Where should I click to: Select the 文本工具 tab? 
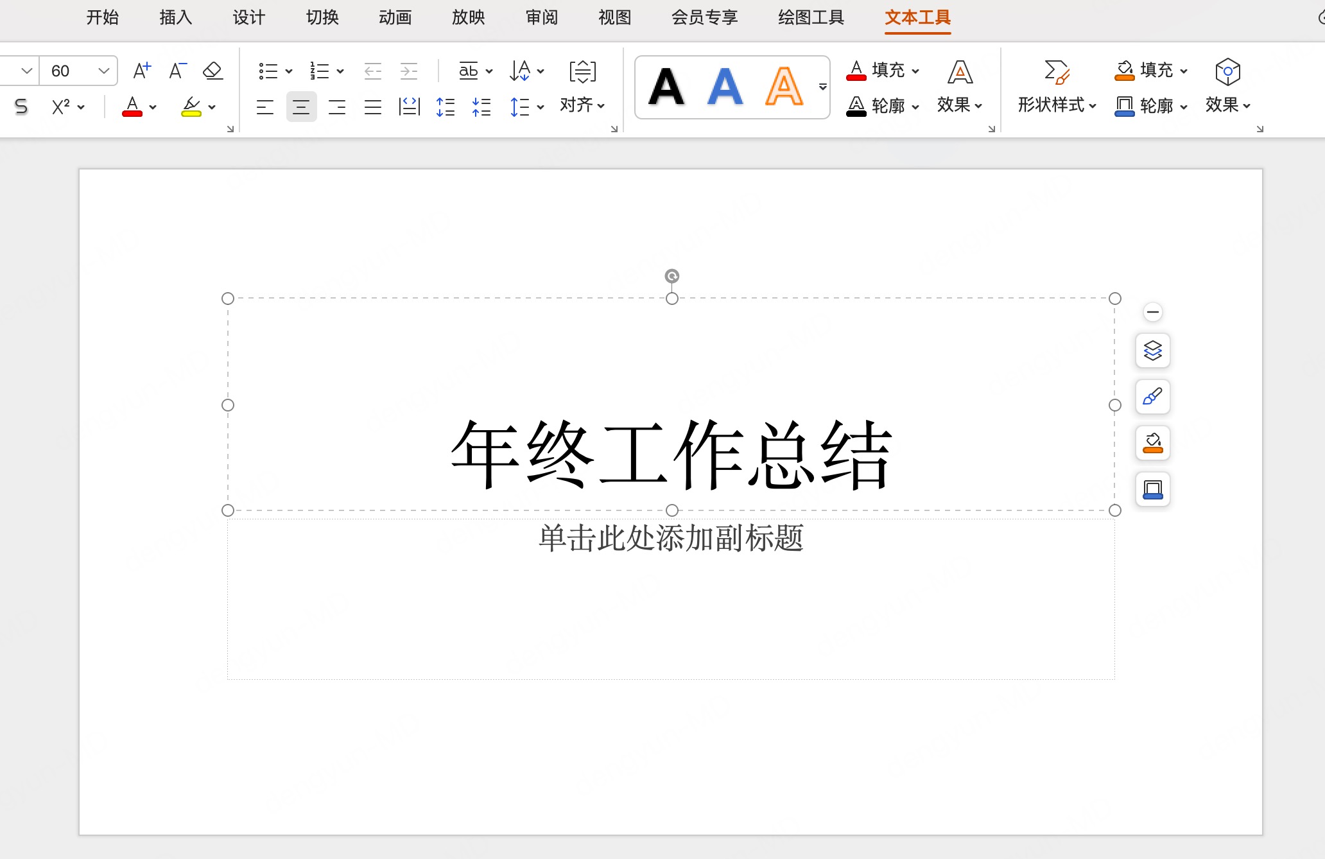pos(918,17)
